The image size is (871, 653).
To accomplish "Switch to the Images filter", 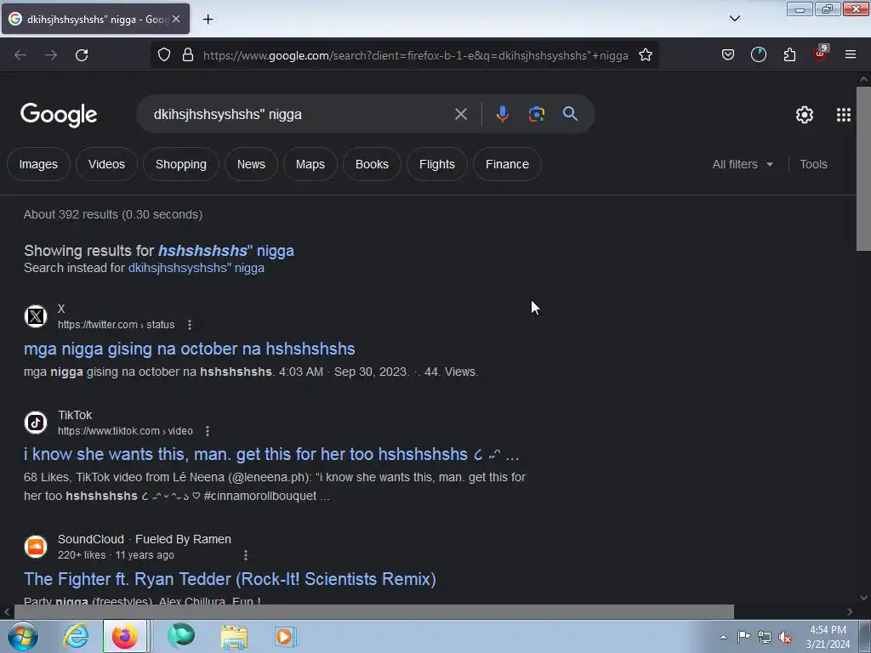I will click(x=38, y=164).
